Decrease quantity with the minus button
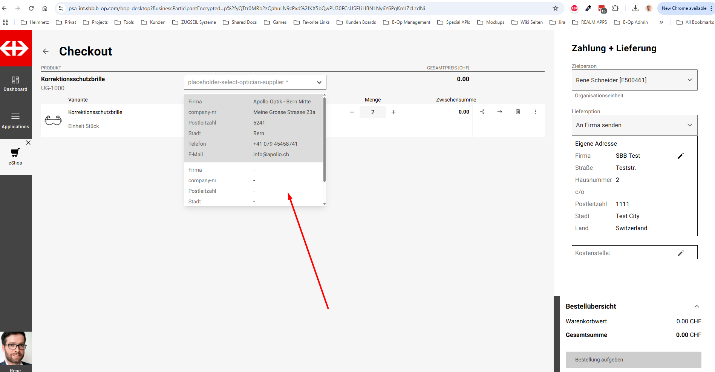 click(352, 112)
